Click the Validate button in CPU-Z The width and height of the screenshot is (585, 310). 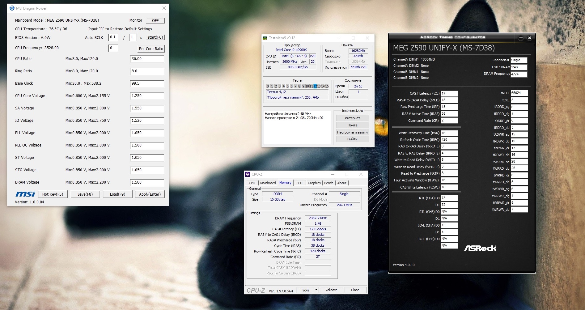coord(331,290)
